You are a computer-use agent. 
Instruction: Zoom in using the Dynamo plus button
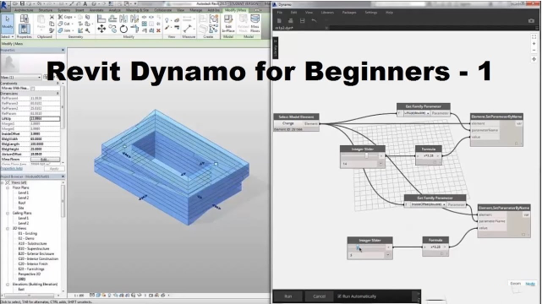(x=534, y=43)
